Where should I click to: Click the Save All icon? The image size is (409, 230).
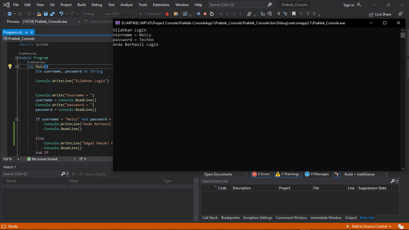(x=52, y=14)
